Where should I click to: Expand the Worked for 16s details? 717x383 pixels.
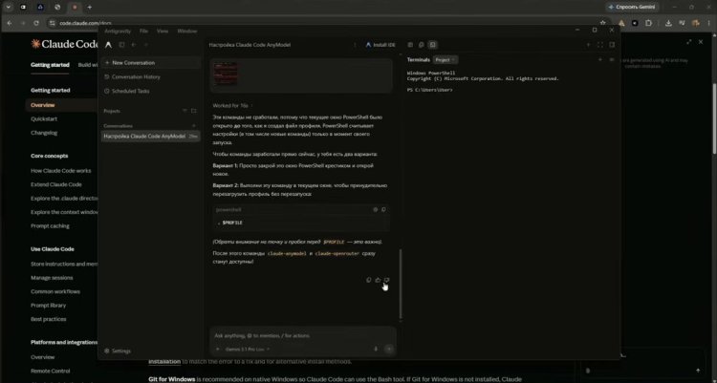(232, 106)
